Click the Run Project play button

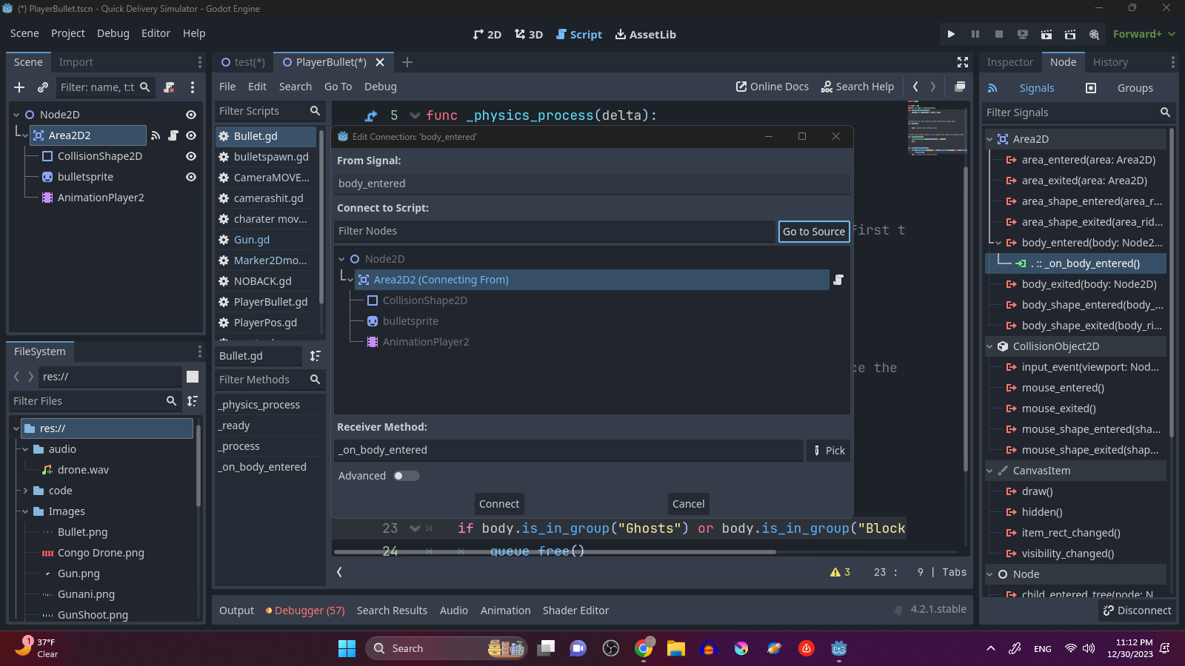click(x=951, y=34)
